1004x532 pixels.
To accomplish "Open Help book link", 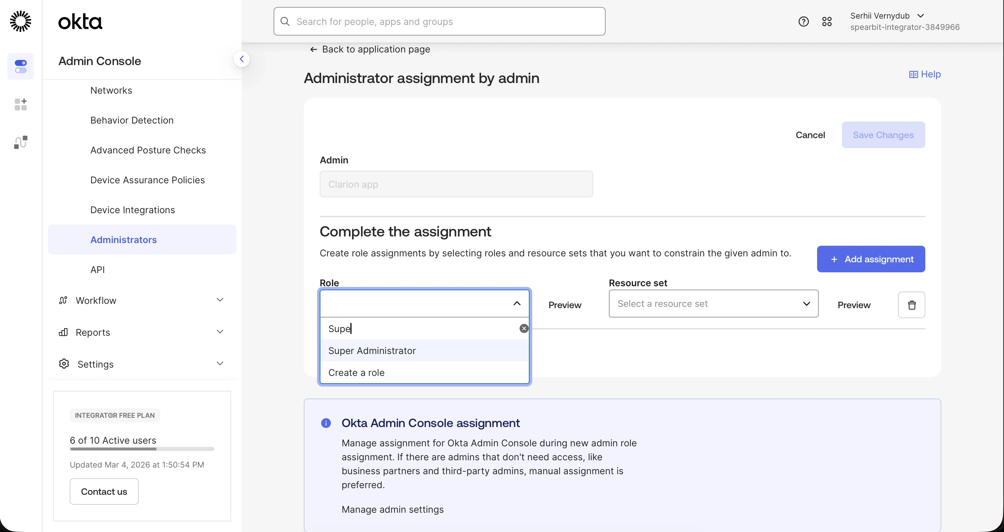I will pyautogui.click(x=925, y=74).
